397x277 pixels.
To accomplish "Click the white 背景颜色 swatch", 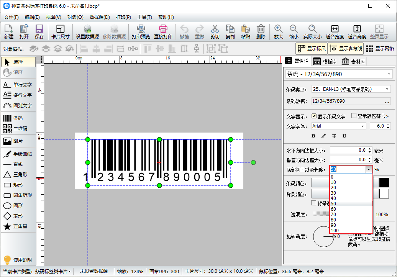I will 384,194.
